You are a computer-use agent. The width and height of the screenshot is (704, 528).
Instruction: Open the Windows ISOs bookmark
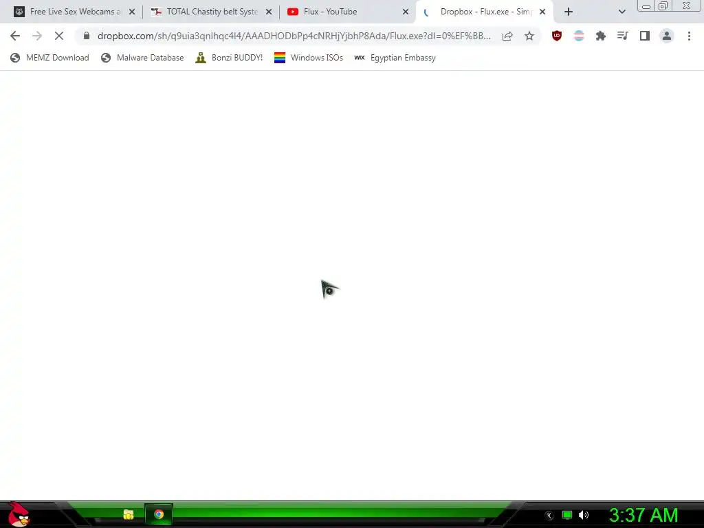pyautogui.click(x=309, y=58)
